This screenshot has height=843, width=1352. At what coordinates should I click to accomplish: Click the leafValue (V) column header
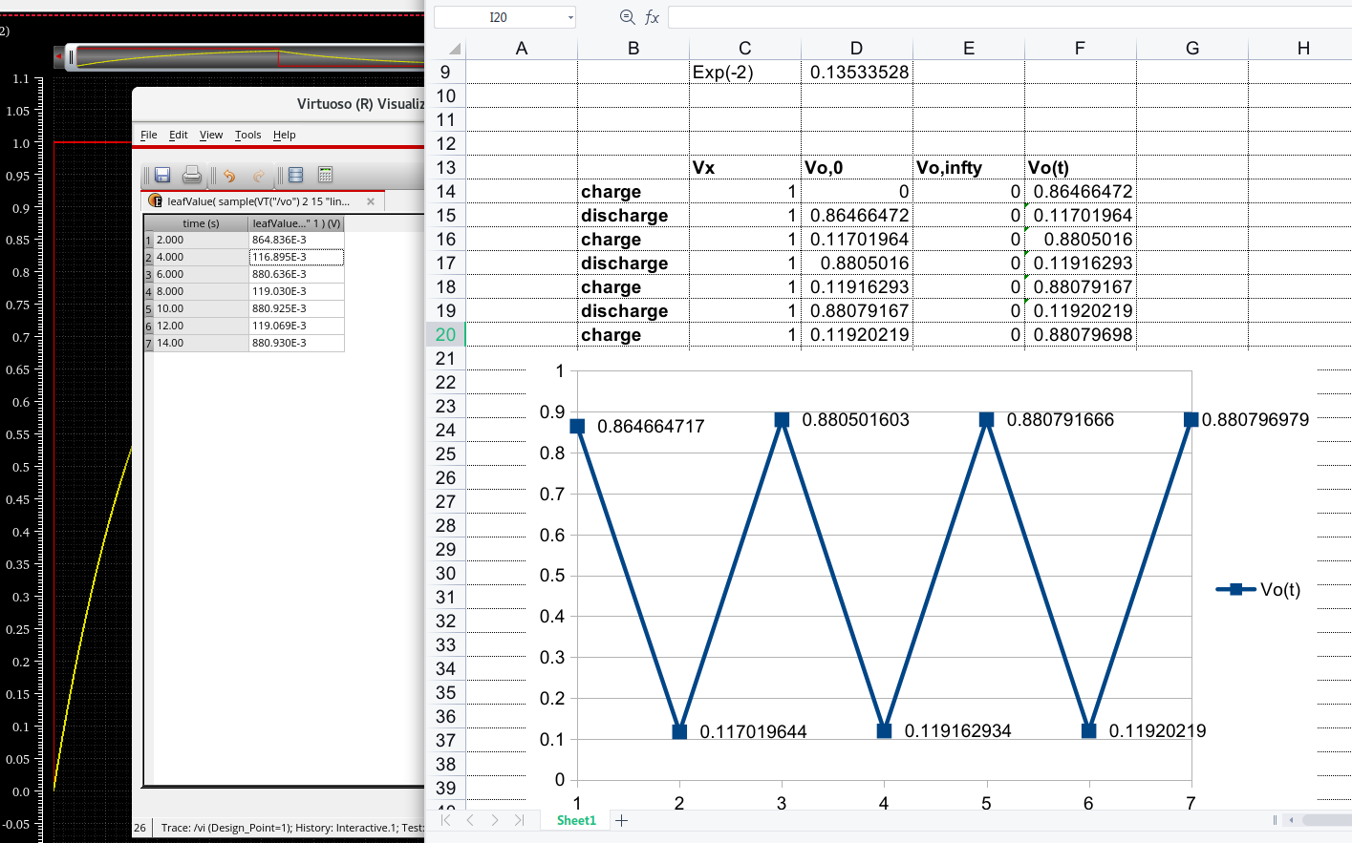[296, 223]
